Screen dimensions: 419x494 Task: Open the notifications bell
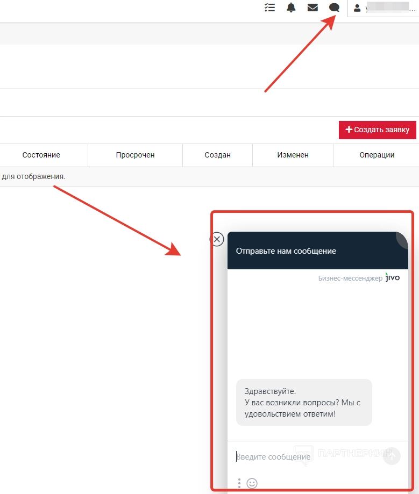click(x=291, y=7)
